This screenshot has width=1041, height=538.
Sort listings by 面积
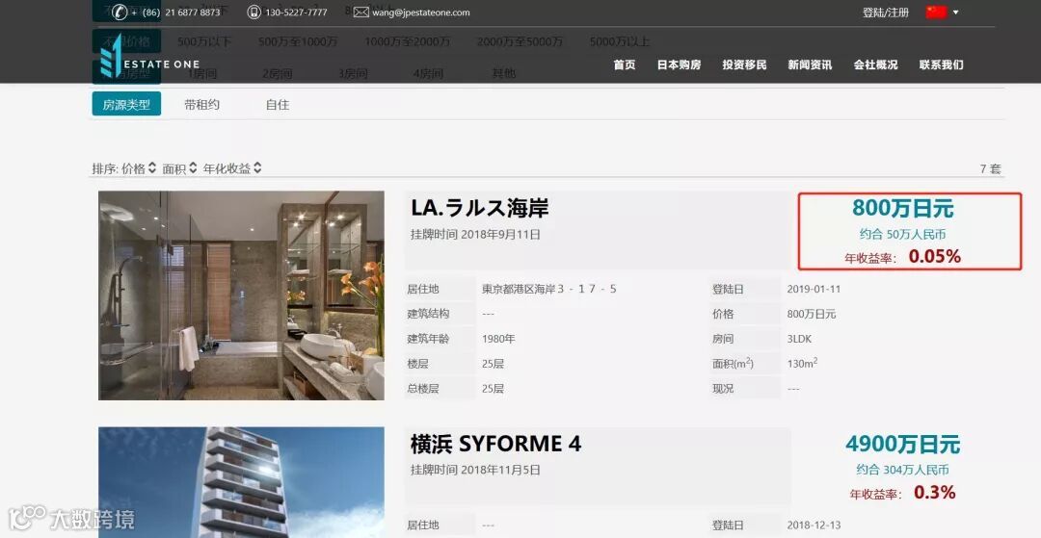180,168
